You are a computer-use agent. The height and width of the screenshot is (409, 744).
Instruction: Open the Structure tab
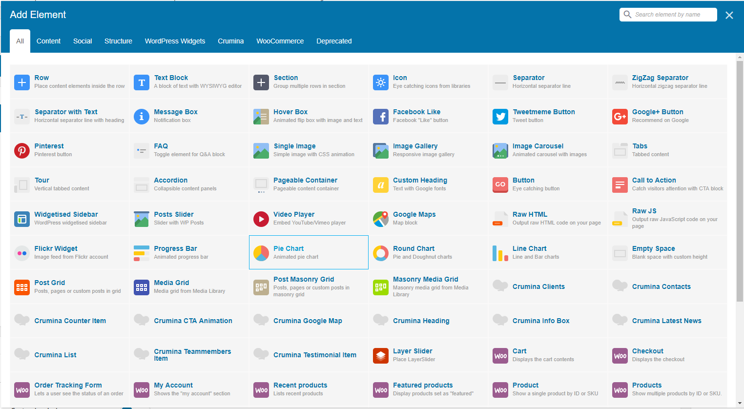(x=118, y=41)
